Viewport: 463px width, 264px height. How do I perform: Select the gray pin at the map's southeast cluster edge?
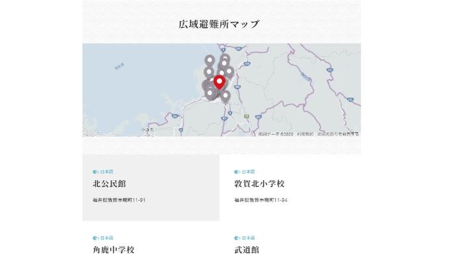tap(226, 96)
